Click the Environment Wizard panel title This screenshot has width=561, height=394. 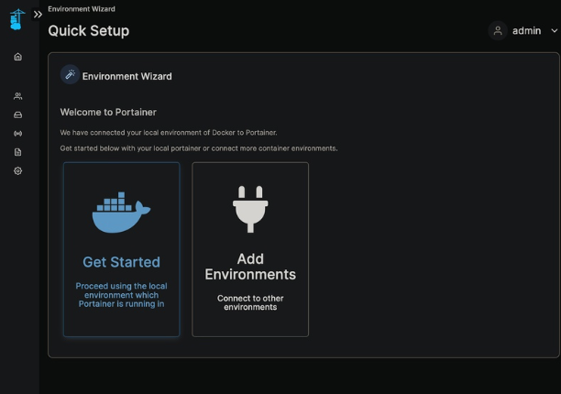(x=126, y=76)
